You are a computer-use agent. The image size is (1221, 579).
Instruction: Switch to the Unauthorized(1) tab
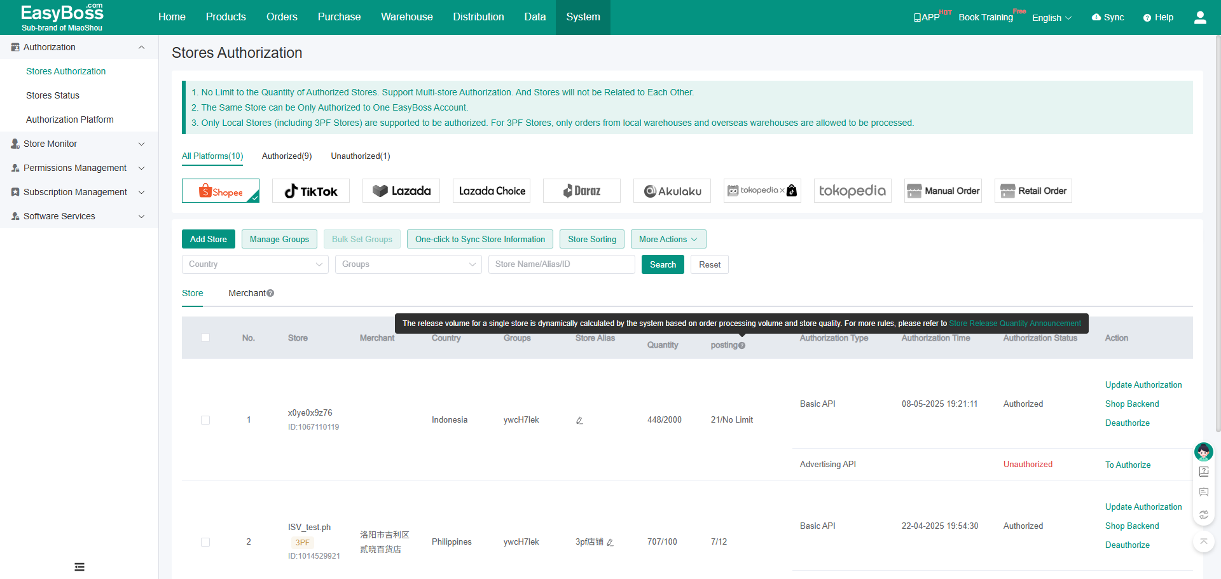point(361,156)
